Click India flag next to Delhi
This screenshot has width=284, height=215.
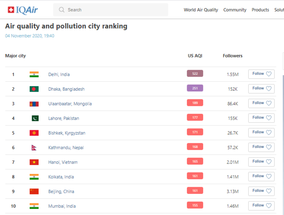pyautogui.click(x=34, y=74)
